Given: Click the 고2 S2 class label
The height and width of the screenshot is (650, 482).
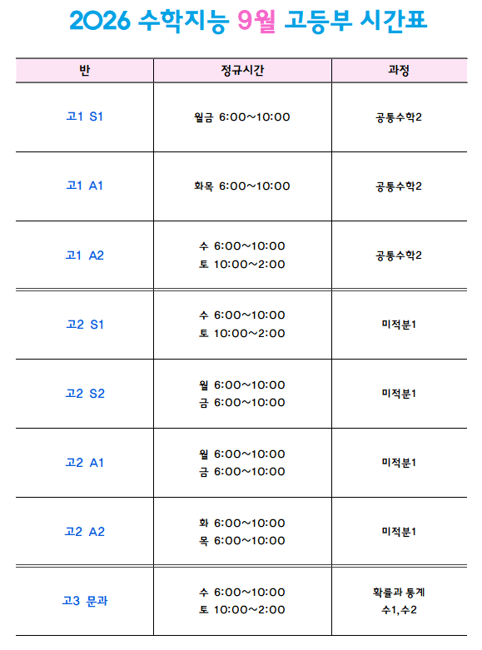Looking at the screenshot, I should click(85, 394).
